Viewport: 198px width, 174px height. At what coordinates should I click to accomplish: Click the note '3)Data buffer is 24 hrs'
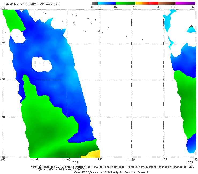(61, 169)
